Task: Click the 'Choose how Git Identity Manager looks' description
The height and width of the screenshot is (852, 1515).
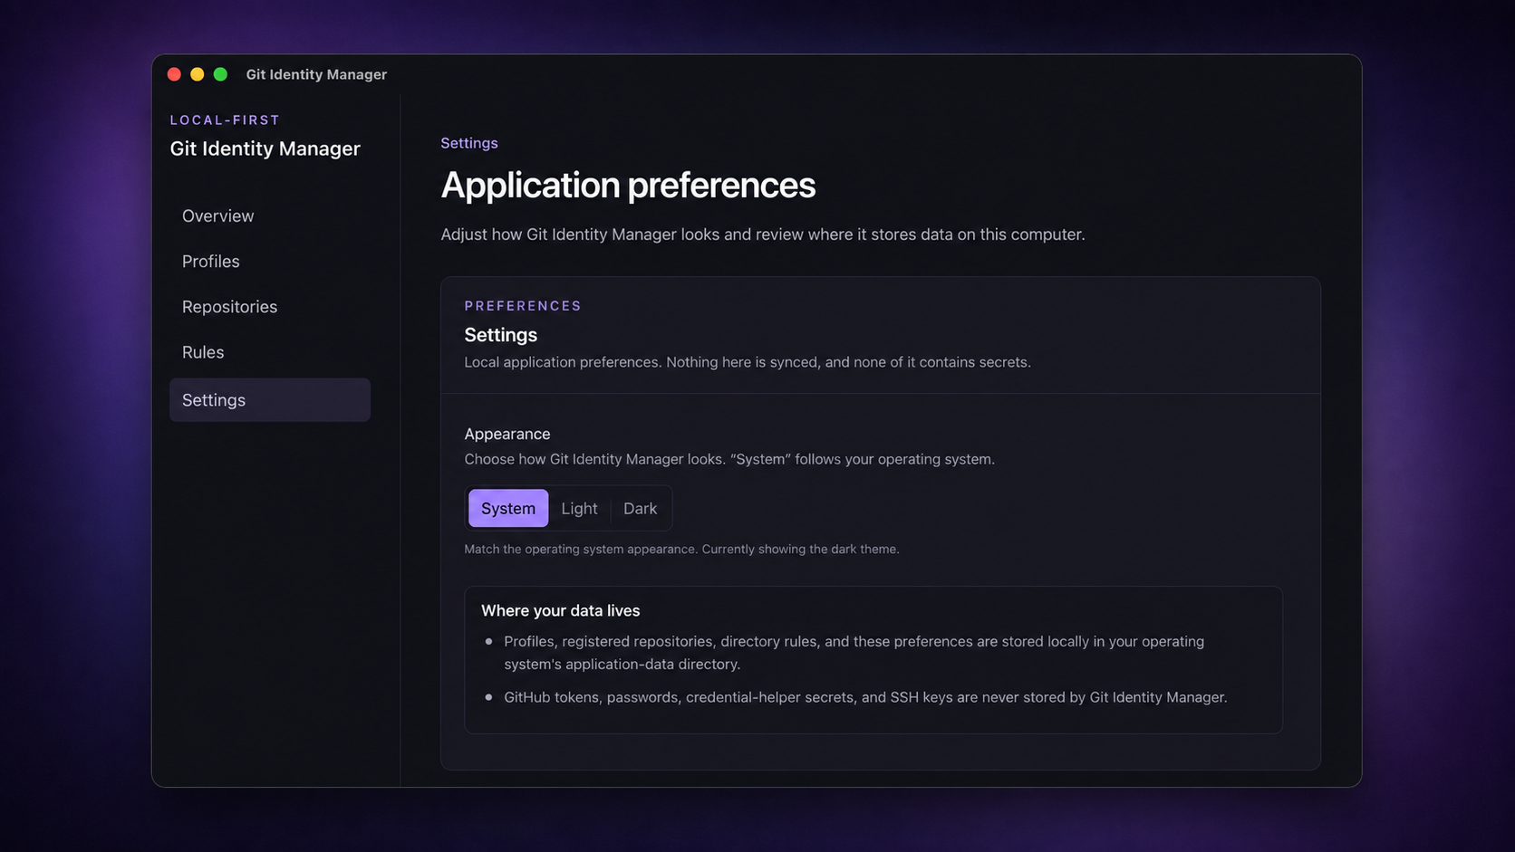Action: [729, 459]
